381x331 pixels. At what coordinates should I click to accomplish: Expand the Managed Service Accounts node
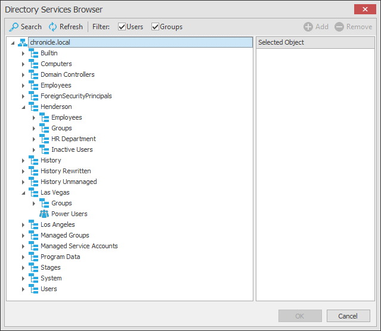[23, 246]
